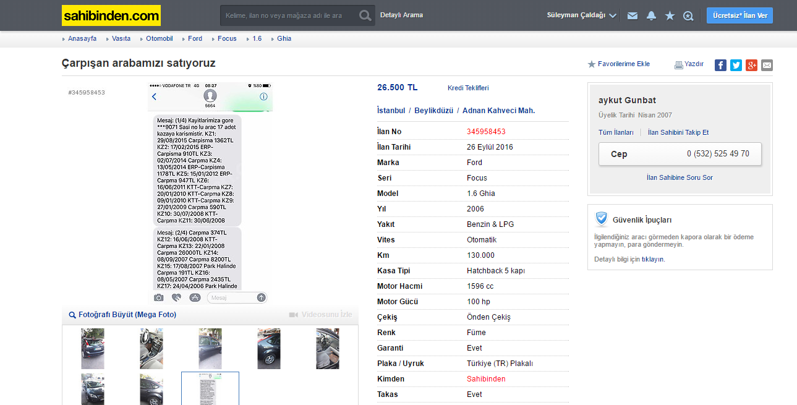Open Detaylı Arama link
The image size is (797, 405).
401,15
